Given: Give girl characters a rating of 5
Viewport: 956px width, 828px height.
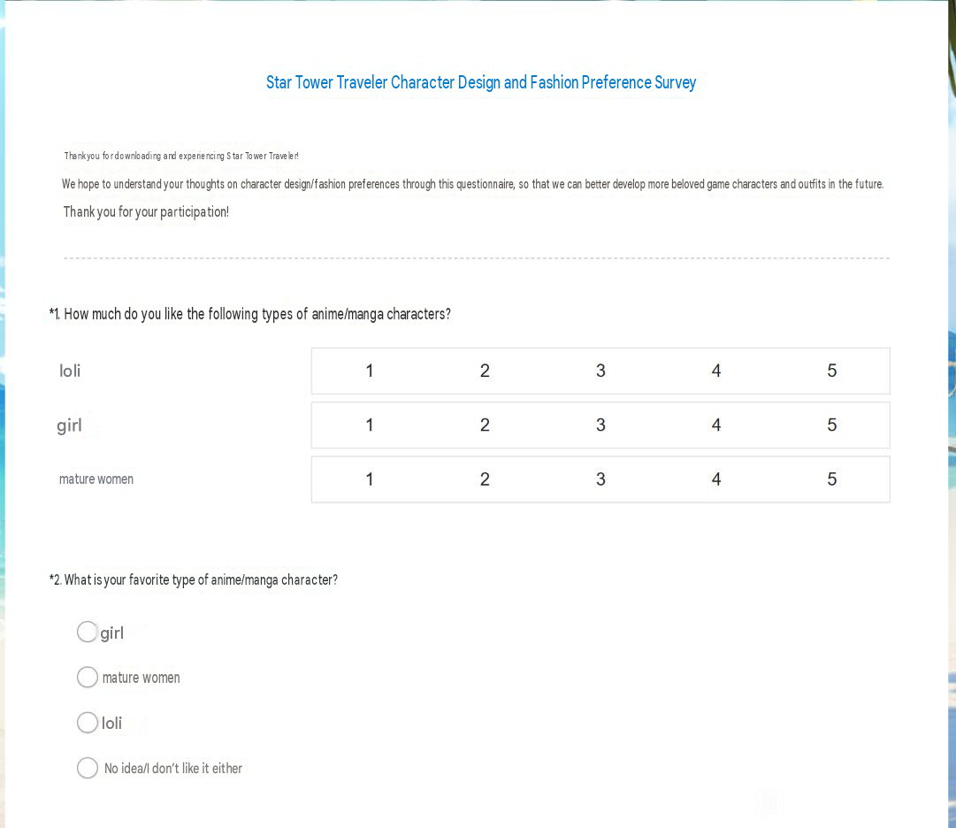Looking at the screenshot, I should click(x=831, y=425).
